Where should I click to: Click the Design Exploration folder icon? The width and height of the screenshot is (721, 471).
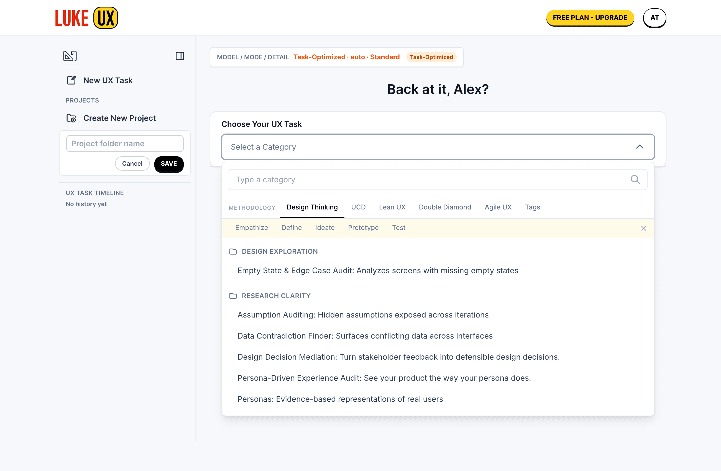coord(233,251)
